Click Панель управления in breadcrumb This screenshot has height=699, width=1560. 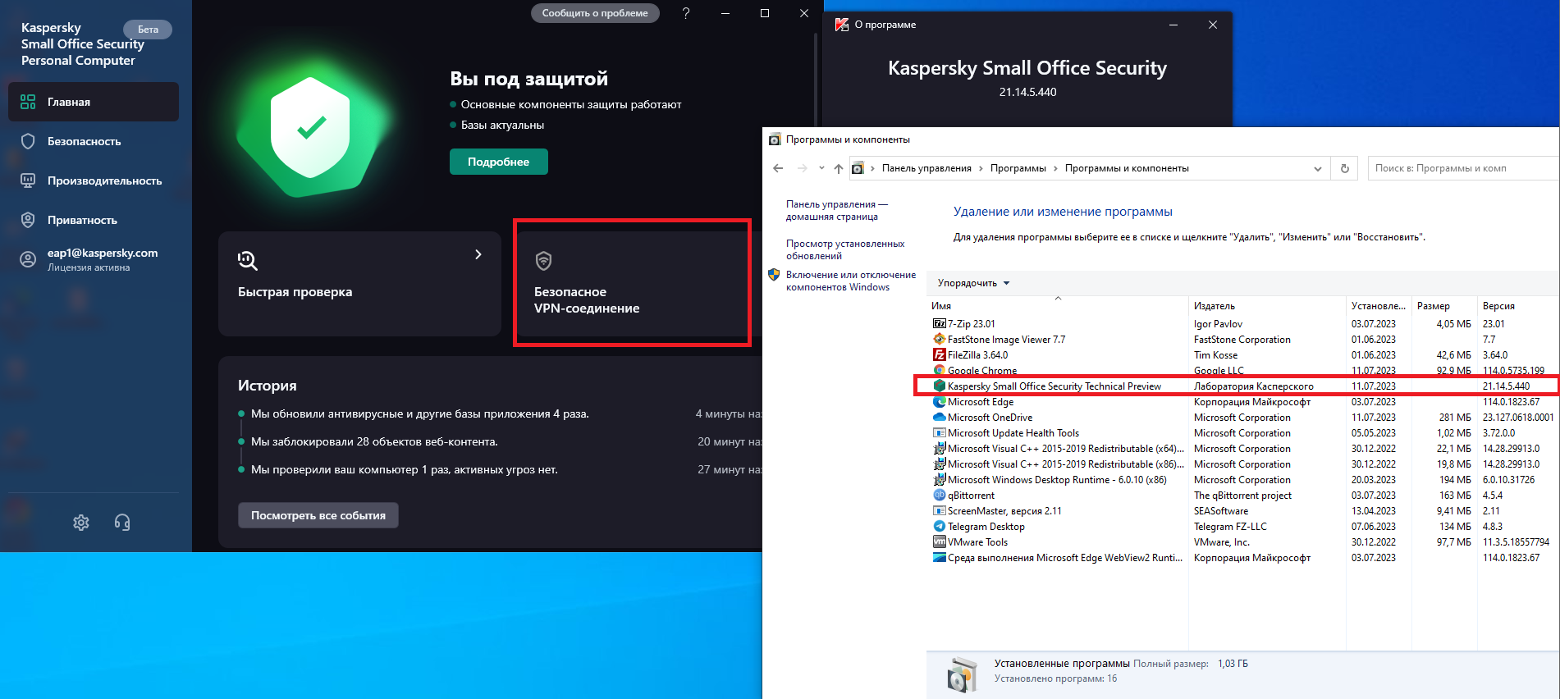click(926, 168)
